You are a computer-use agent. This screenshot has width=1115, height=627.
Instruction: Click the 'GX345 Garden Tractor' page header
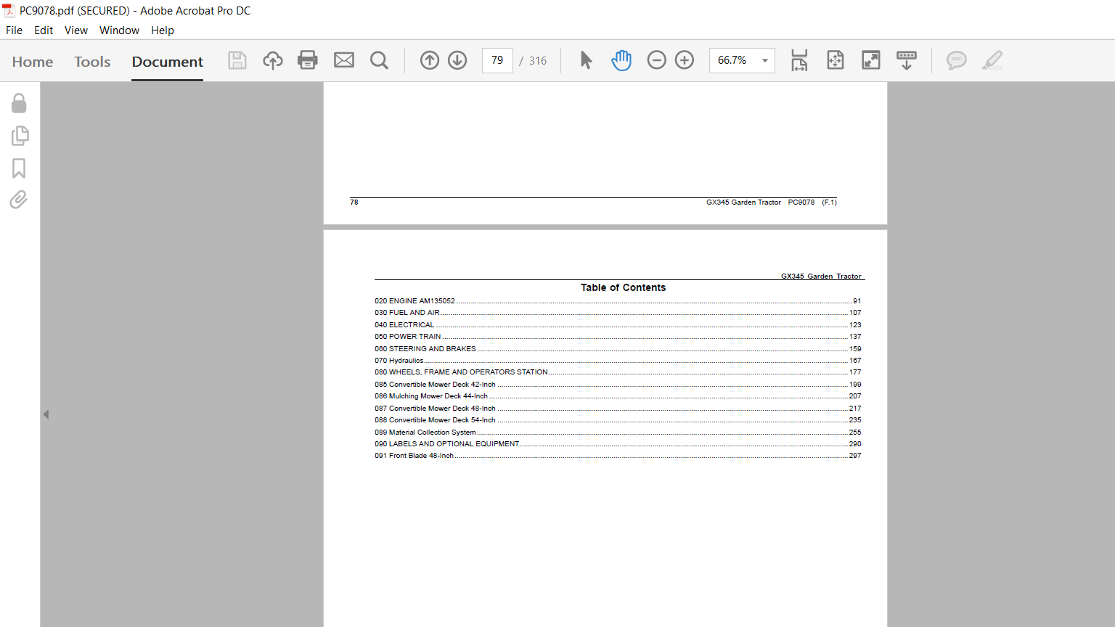[x=821, y=276]
